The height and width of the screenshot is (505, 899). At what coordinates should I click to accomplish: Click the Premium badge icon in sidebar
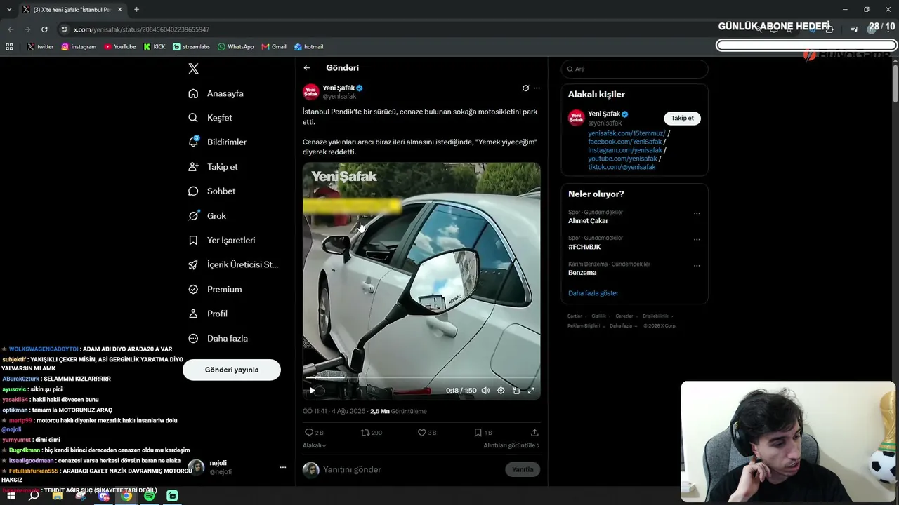(x=193, y=289)
